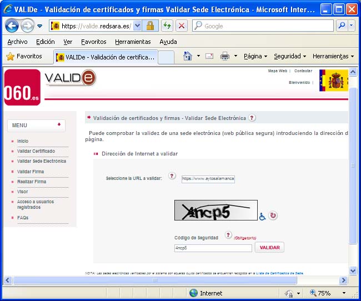
Task: Click the VALIDe logo
Action: click(x=71, y=78)
